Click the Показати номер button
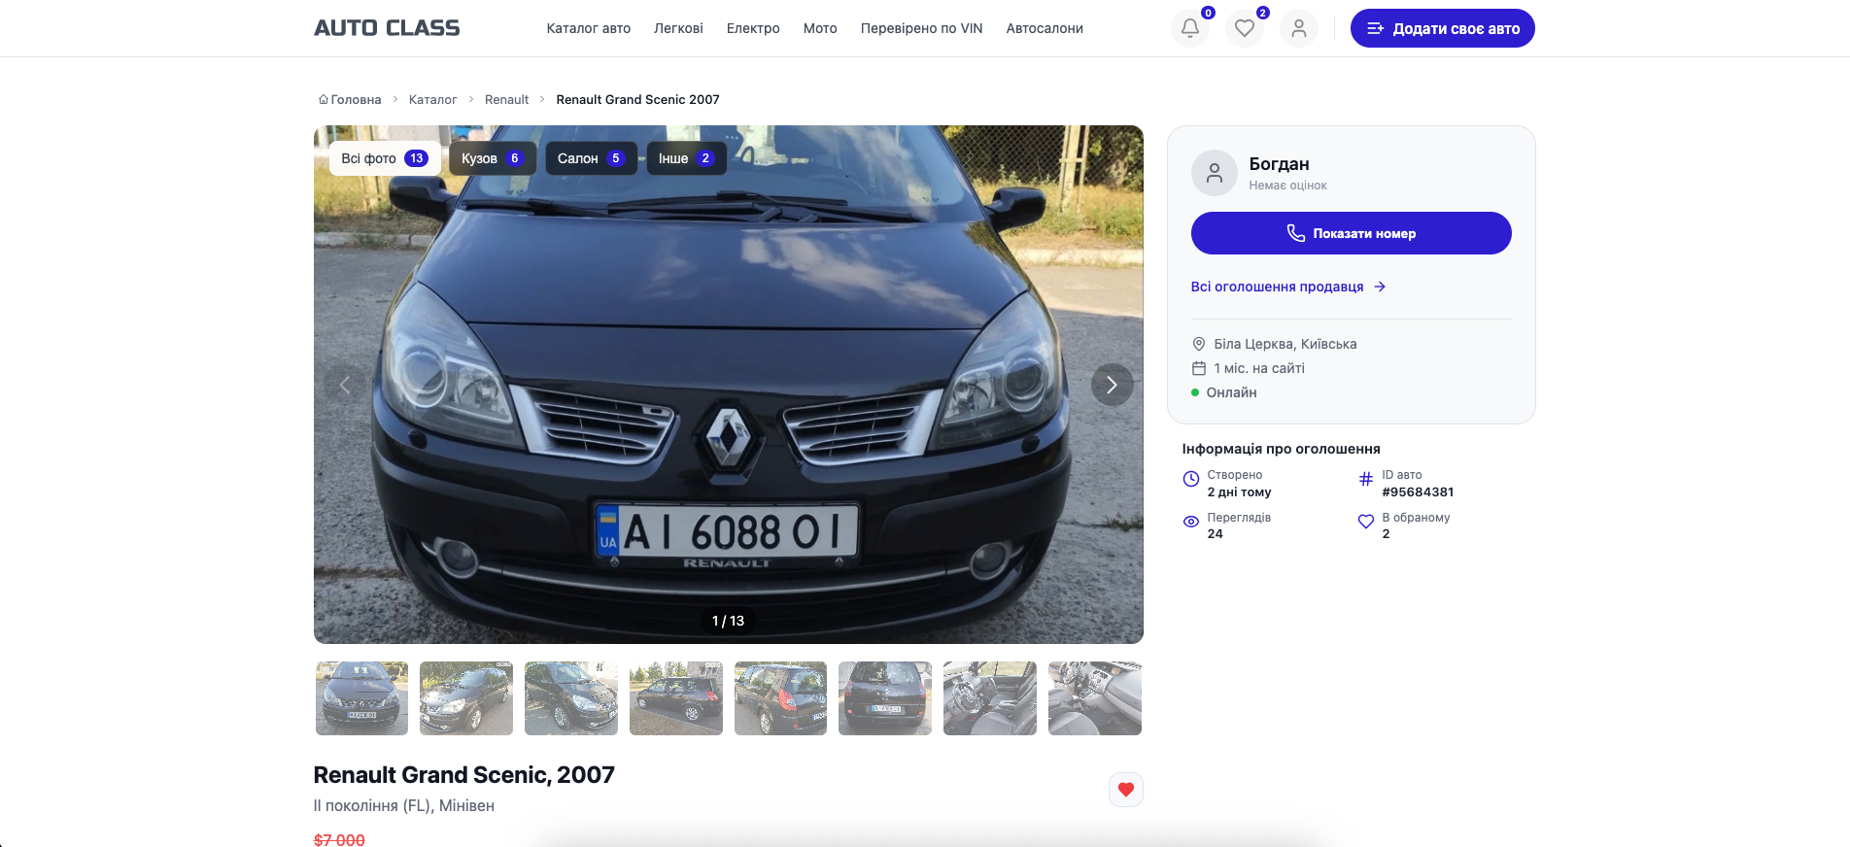 pos(1351,233)
